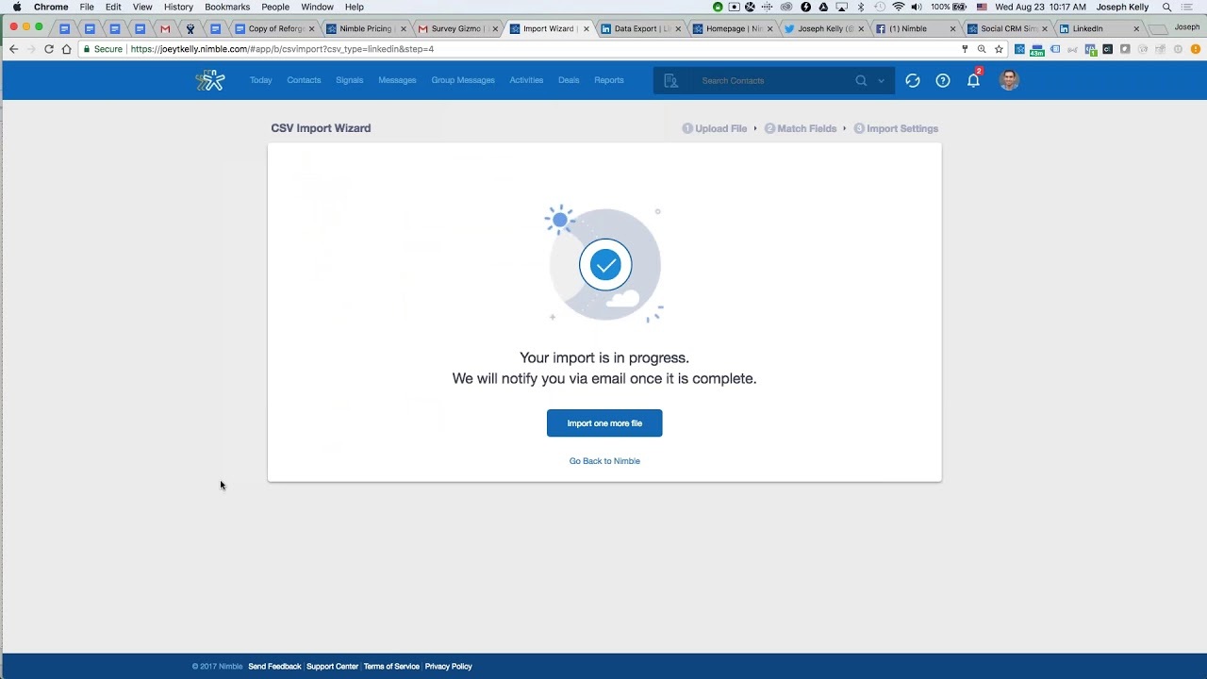The height and width of the screenshot is (679, 1207).
Task: Click the profile avatar in the top right
Action: coord(1008,80)
